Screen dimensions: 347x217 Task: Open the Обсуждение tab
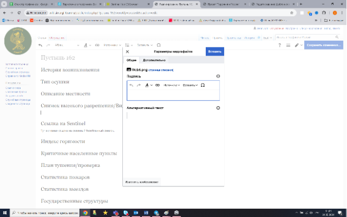(x=57, y=38)
